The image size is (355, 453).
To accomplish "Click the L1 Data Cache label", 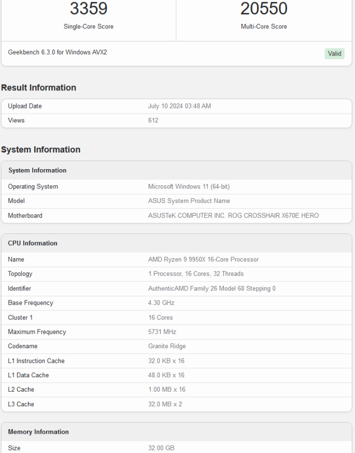I will [29, 375].
